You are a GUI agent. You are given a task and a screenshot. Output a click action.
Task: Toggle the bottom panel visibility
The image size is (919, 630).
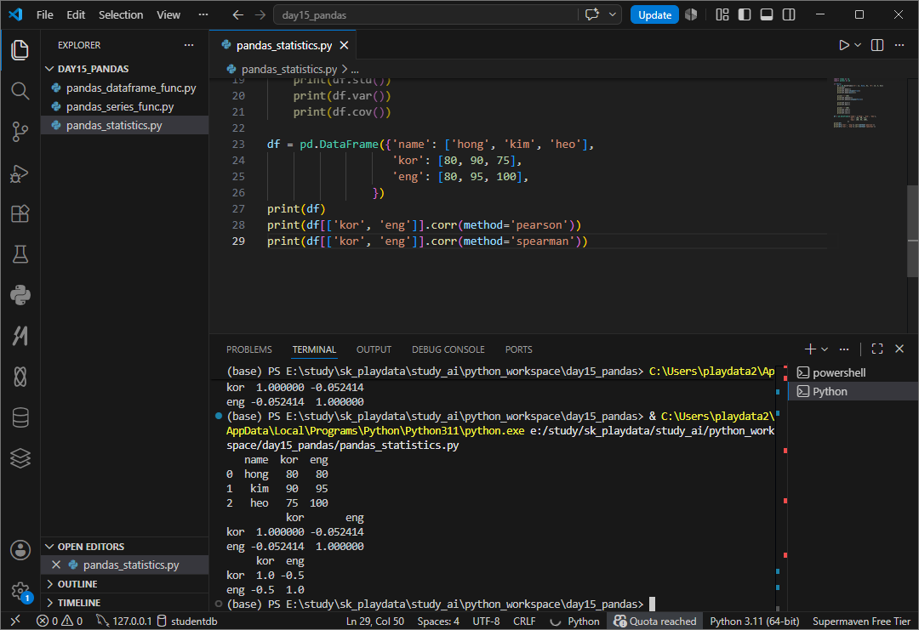coord(767,14)
